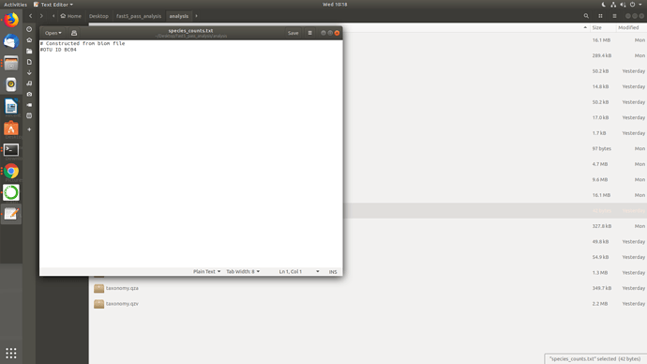647x364 pixels.
Task: Switch Files to grid view icon
Action: point(600,16)
